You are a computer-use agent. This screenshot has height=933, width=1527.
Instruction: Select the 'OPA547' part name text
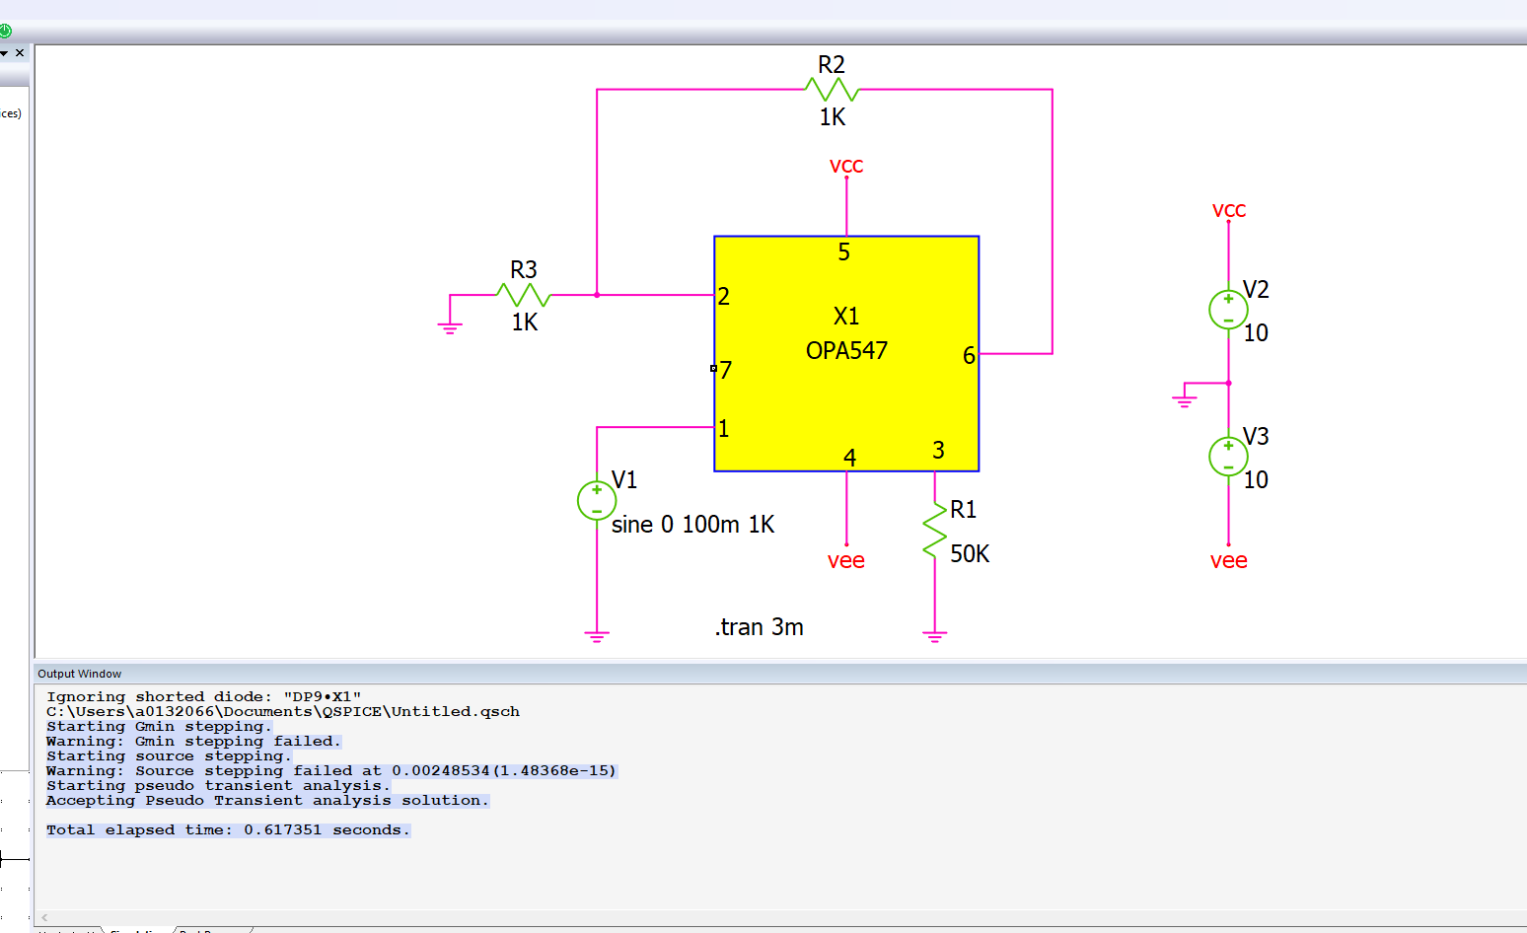click(x=846, y=351)
